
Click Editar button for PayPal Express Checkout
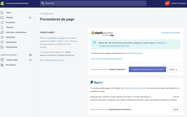pos(176,109)
